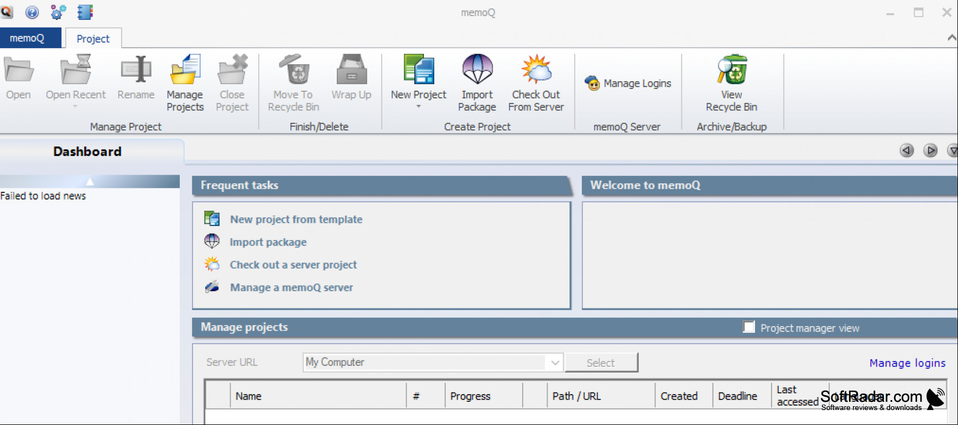Click the New project from template icon
The width and height of the screenshot is (958, 425).
(212, 219)
